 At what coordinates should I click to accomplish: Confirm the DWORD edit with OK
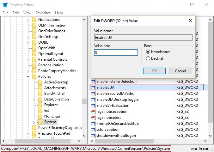pyautogui.click(x=154, y=71)
